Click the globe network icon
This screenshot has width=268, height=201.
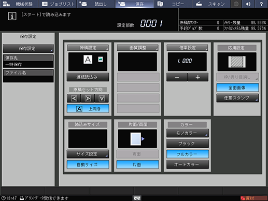point(236,4)
